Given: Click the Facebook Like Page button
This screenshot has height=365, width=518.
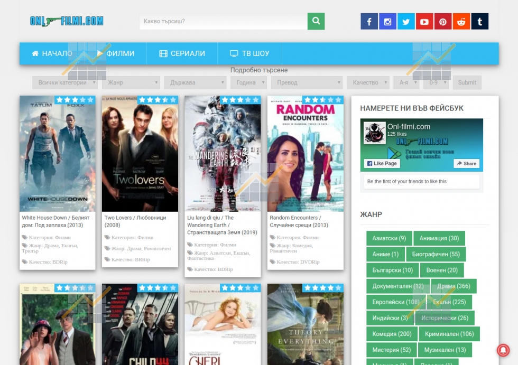Looking at the screenshot, I should (382, 163).
